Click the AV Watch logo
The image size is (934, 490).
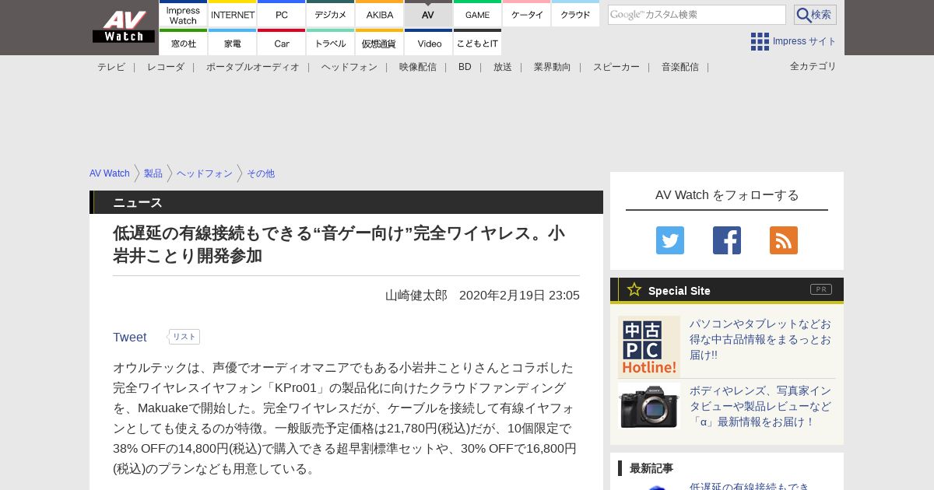pos(123,27)
